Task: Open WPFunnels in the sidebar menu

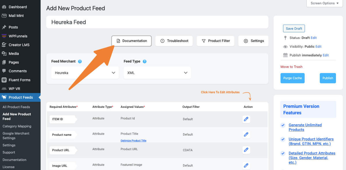Action: (x=18, y=36)
